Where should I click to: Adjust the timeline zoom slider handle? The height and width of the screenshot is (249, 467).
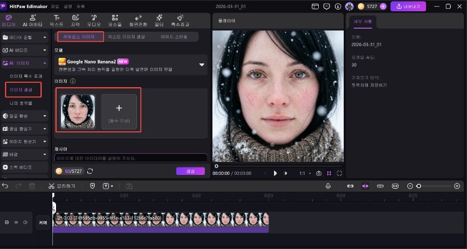pyautogui.click(x=419, y=186)
